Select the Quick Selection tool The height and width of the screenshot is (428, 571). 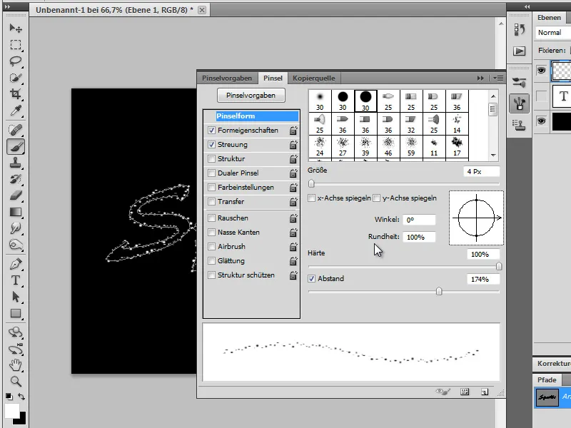15,78
